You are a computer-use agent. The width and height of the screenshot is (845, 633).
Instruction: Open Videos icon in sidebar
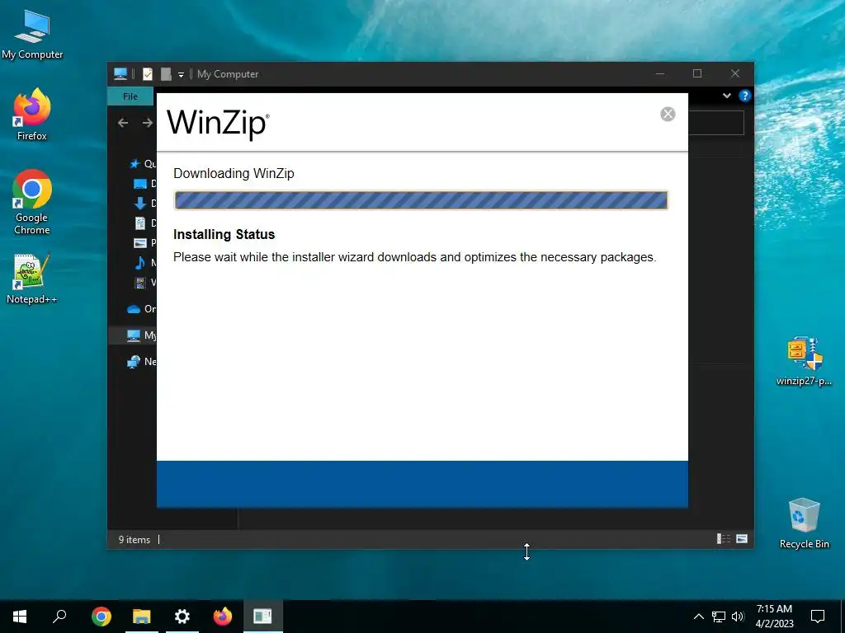[140, 282]
